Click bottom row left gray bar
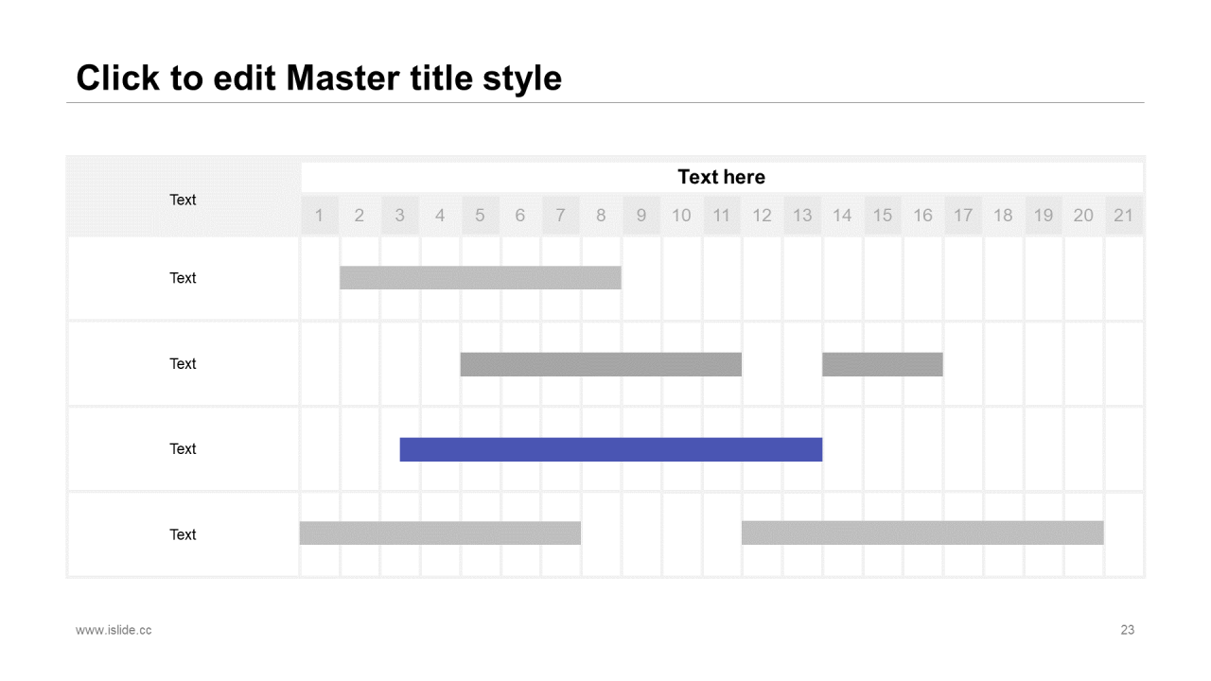This screenshot has width=1211, height=681. tap(440, 533)
